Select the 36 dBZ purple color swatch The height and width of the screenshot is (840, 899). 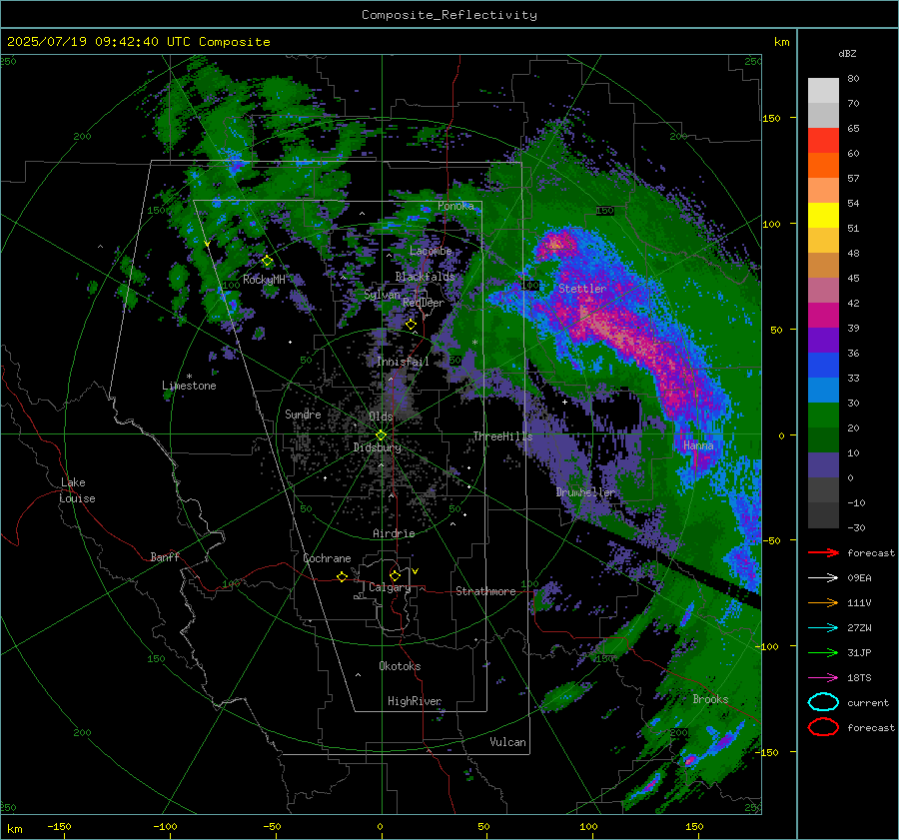(823, 340)
